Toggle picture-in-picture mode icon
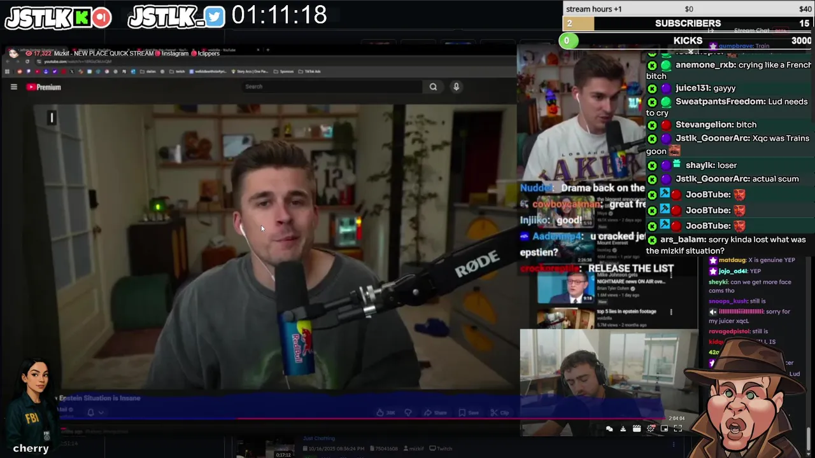Viewport: 815px width, 458px height. pos(664,429)
